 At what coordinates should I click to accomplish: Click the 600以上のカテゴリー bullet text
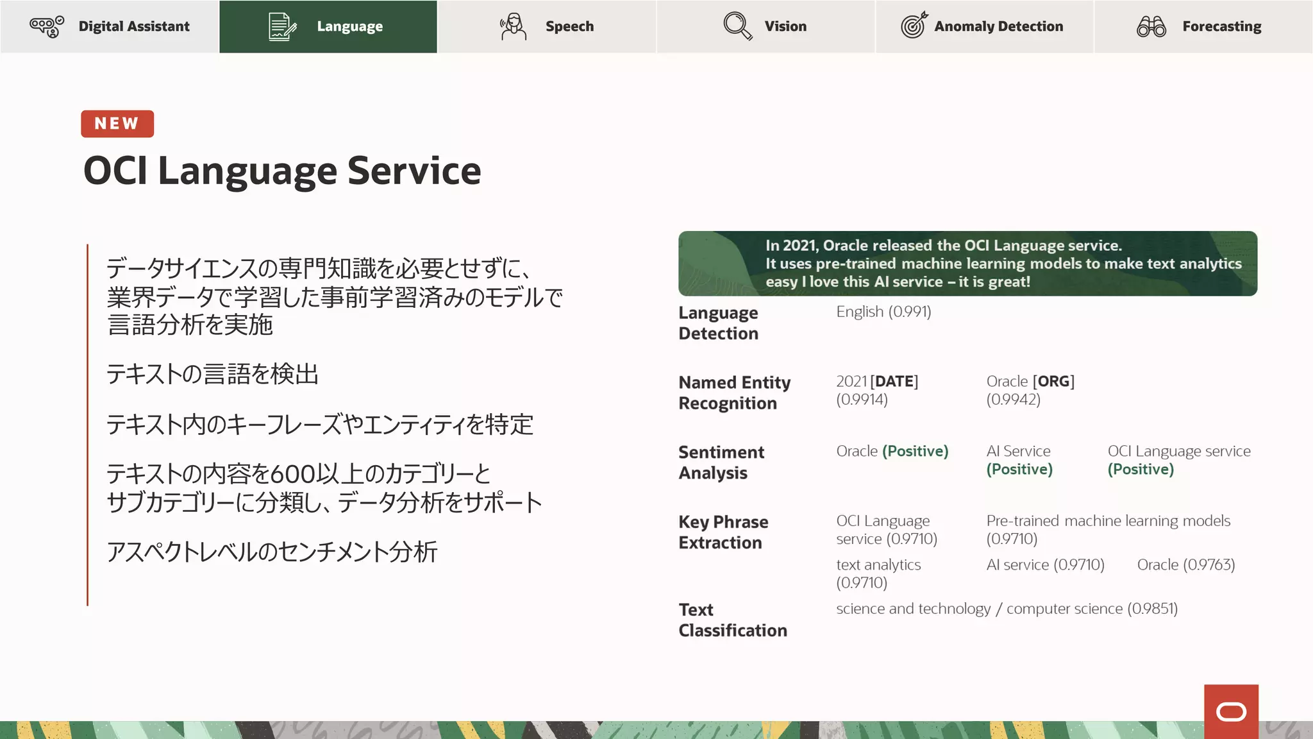pyautogui.click(x=324, y=488)
